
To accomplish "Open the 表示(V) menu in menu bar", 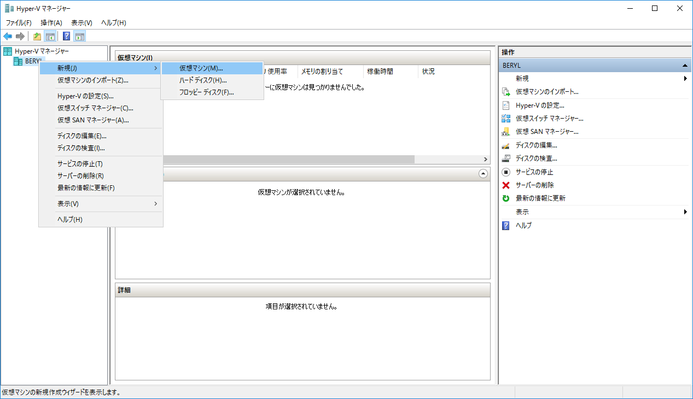I will tap(81, 23).
